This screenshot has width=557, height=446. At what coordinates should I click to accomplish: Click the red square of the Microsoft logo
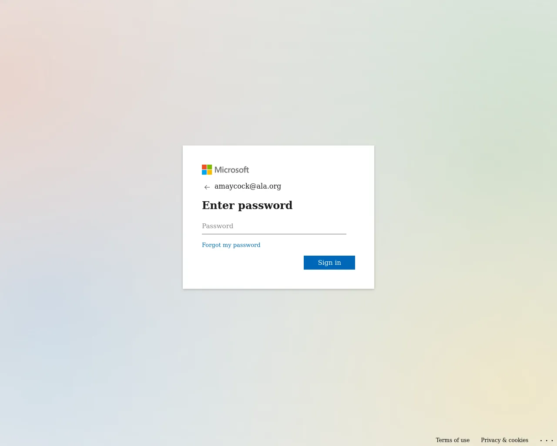(204, 167)
